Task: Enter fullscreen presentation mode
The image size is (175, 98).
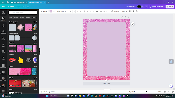Action: point(168,92)
